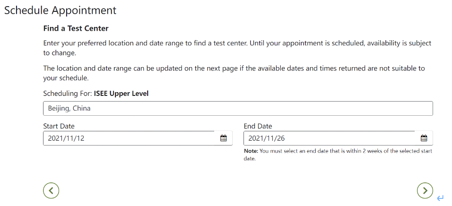Click the End Date label
Image resolution: width=452 pixels, height=206 pixels.
click(258, 126)
